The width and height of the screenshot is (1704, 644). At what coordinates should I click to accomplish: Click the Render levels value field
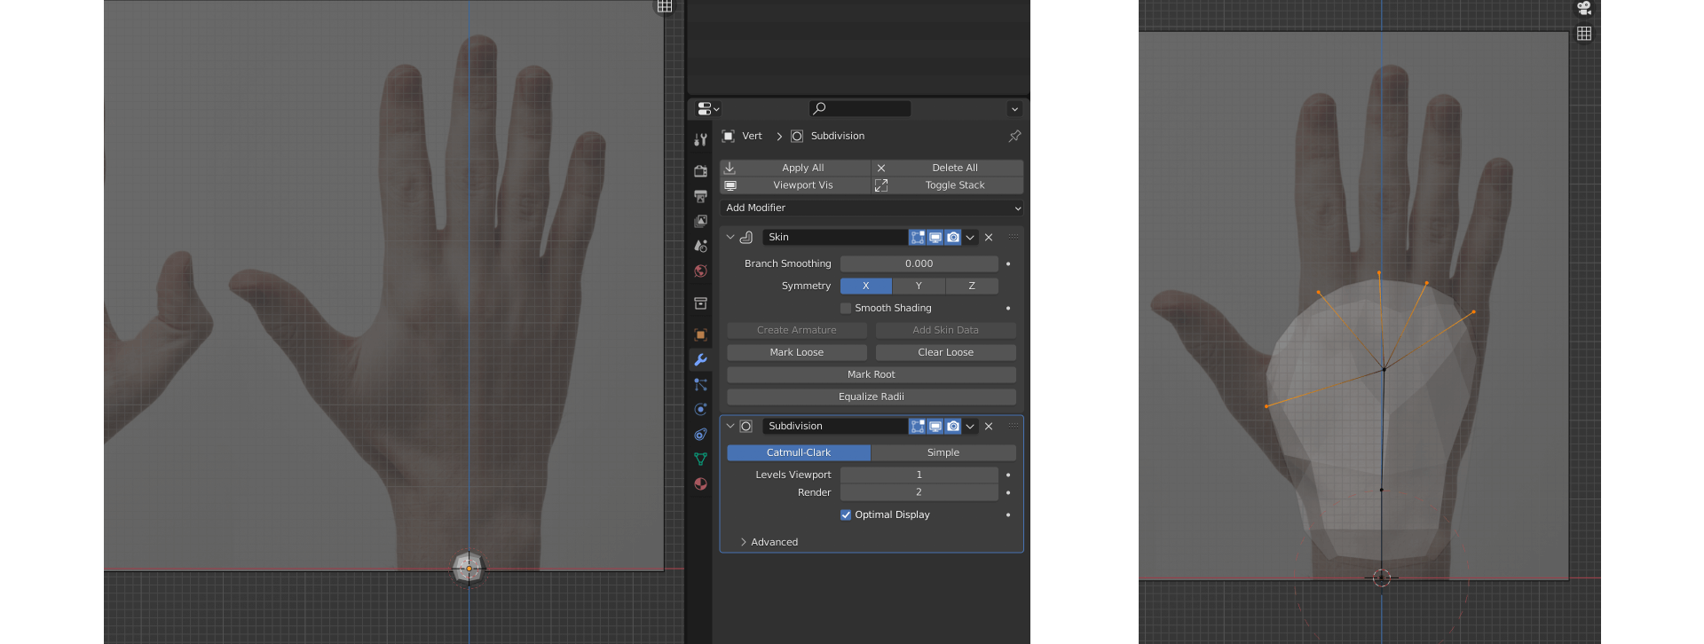(919, 492)
